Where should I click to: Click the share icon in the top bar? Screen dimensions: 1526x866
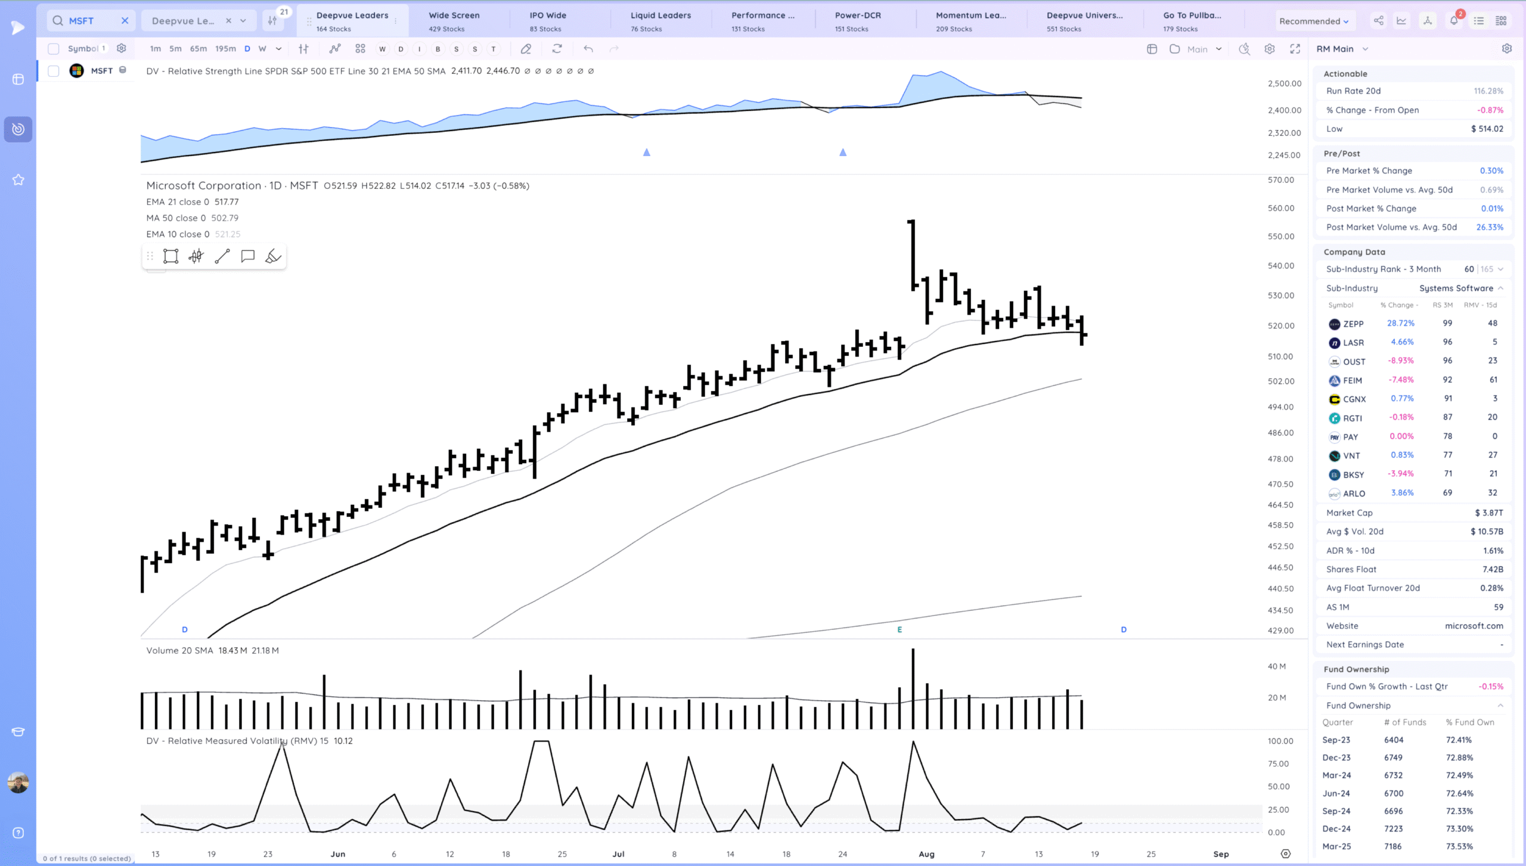point(1379,21)
